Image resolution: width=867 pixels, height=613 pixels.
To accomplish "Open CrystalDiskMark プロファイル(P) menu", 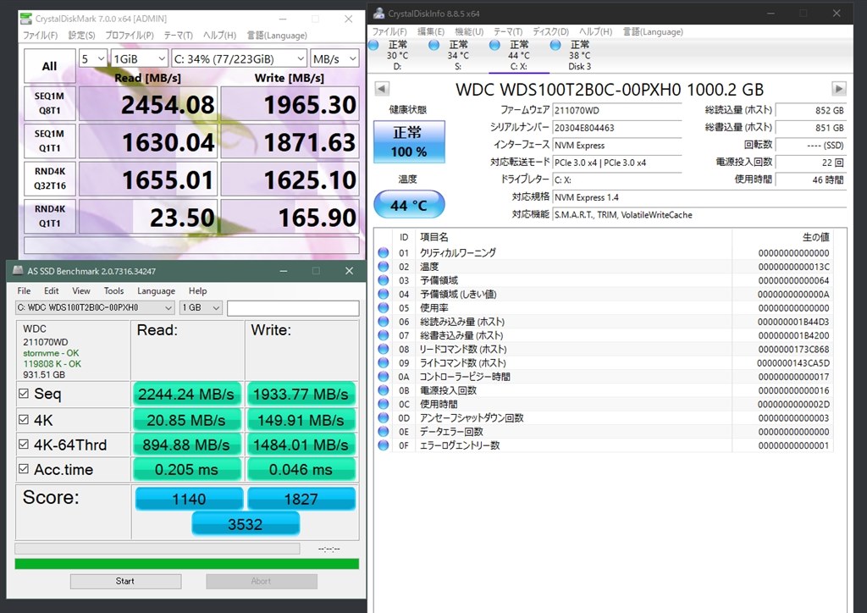I will [130, 36].
